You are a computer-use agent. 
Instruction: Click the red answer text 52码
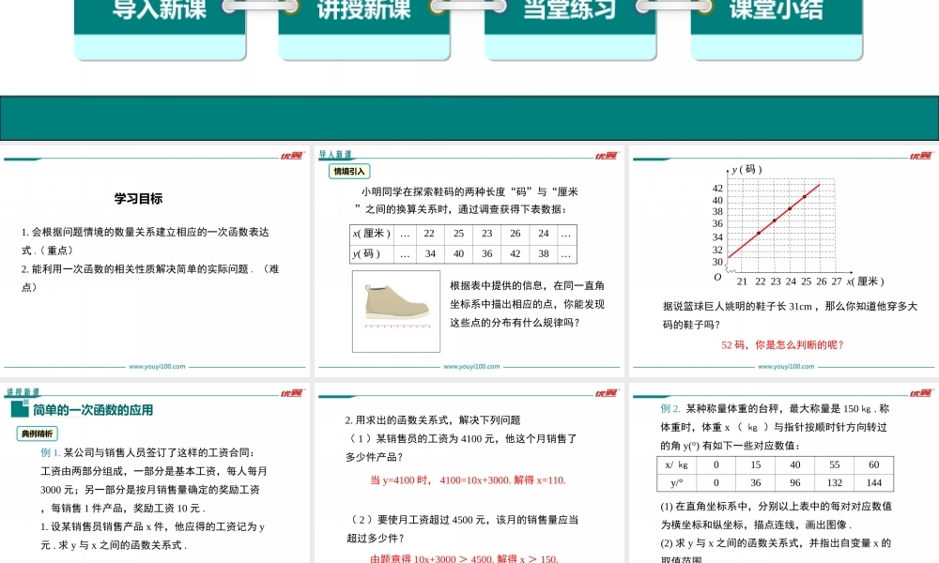point(782,345)
